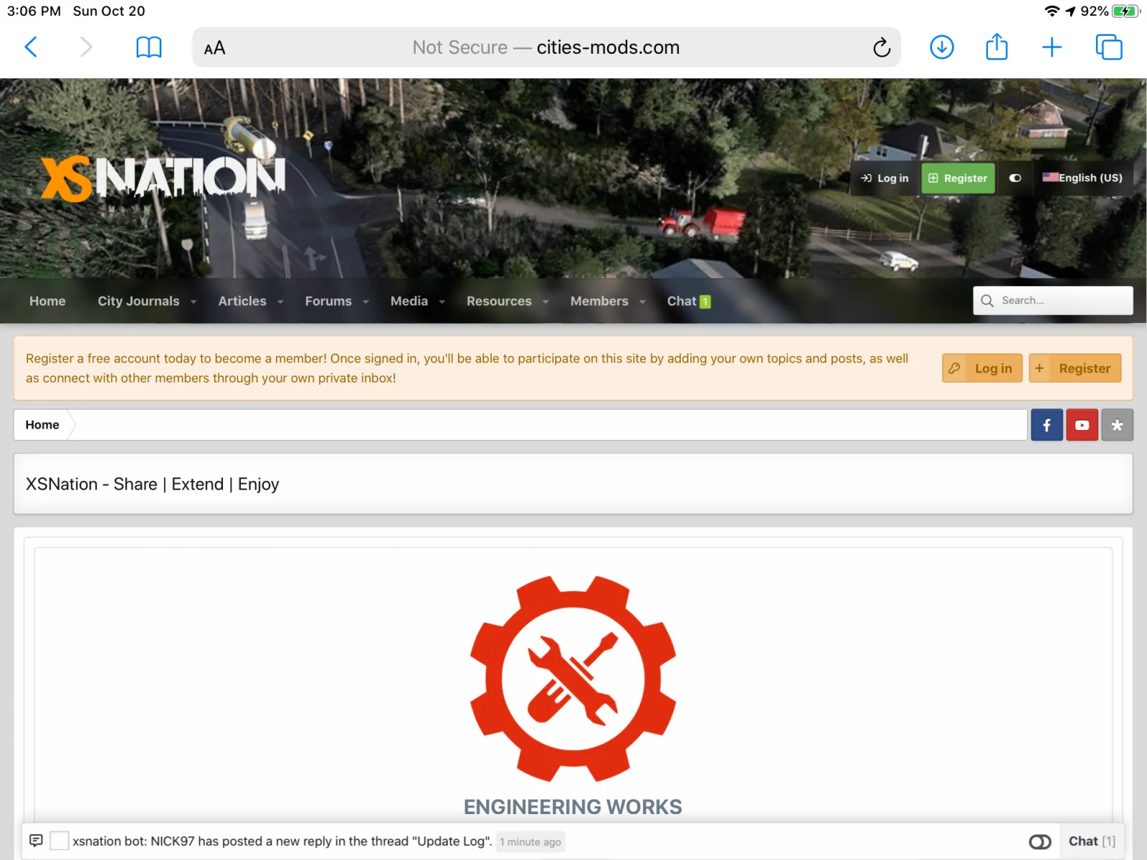Viewport: 1147px width, 860px height.
Task: Click the search magnifier icon
Action: pos(987,300)
